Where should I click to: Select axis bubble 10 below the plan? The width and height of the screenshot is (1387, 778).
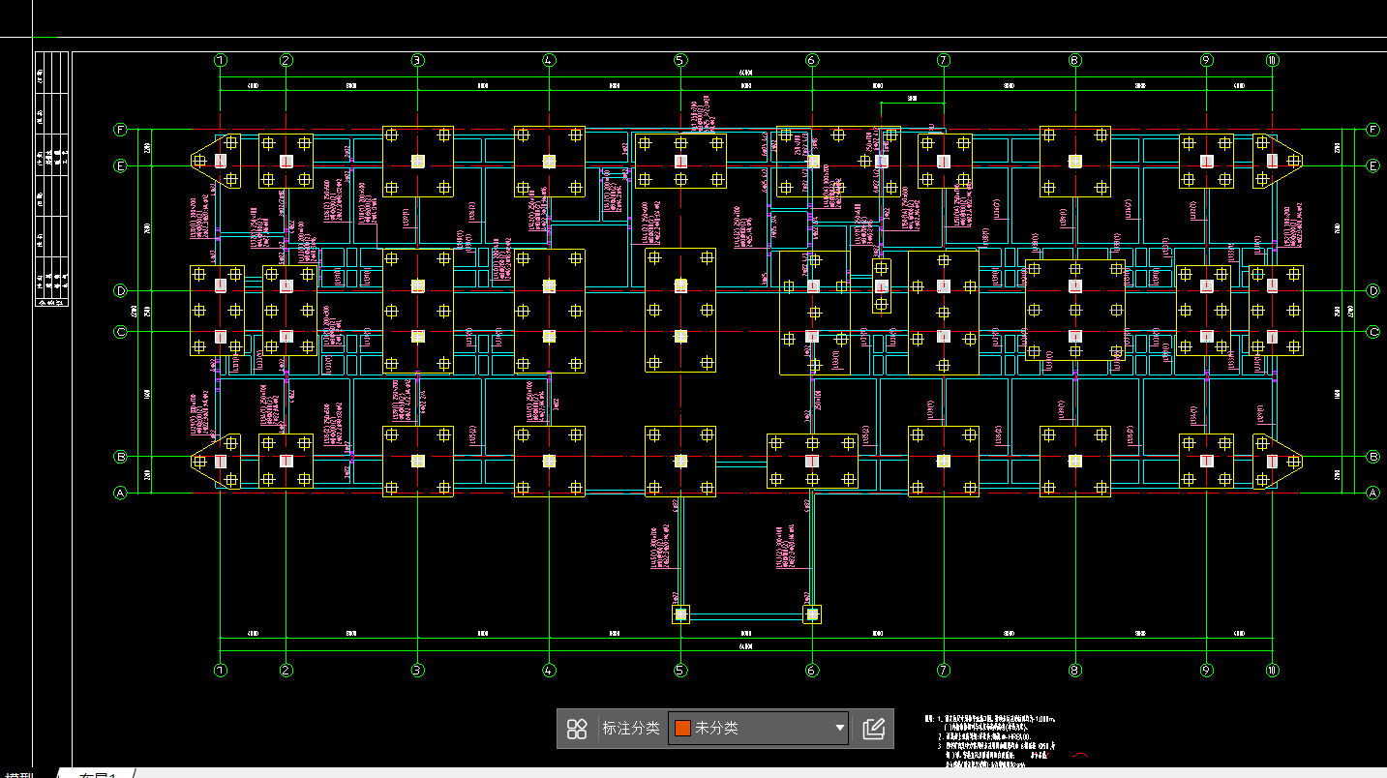[x=1272, y=670]
